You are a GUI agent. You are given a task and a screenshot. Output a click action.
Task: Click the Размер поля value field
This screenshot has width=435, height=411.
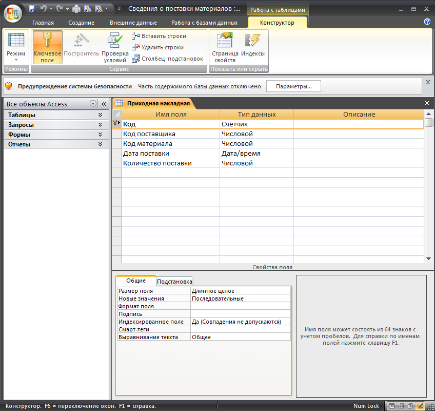[x=240, y=291]
